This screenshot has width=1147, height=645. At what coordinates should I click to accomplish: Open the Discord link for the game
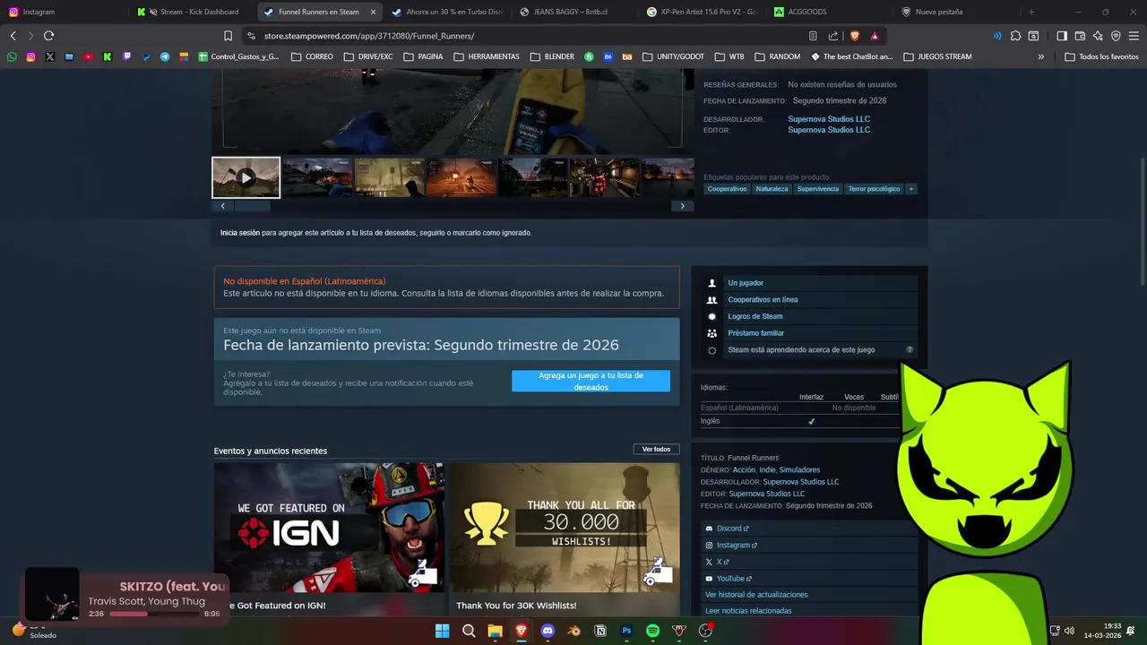[732, 529]
